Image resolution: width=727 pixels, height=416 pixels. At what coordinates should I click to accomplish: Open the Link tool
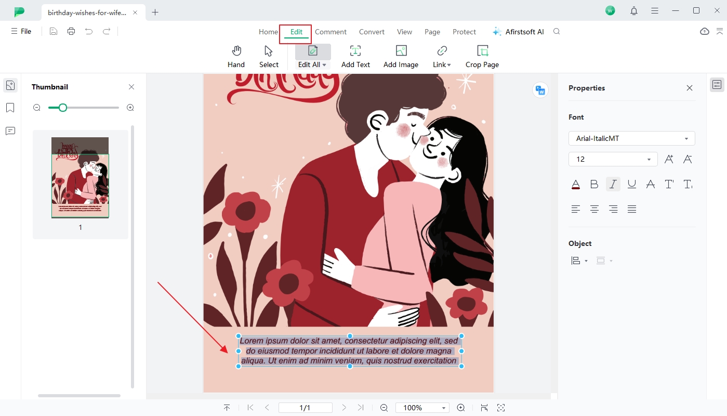coord(442,57)
